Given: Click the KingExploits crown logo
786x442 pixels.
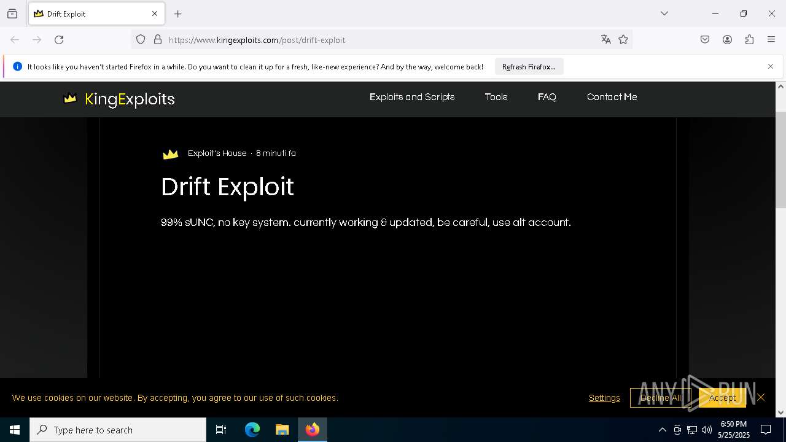Looking at the screenshot, I should pyautogui.click(x=71, y=98).
